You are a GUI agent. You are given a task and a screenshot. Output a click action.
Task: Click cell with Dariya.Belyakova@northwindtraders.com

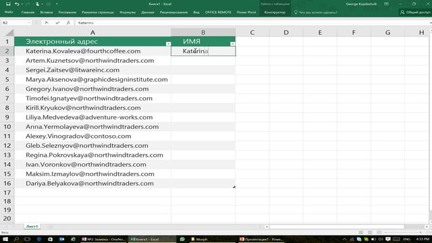(92, 183)
